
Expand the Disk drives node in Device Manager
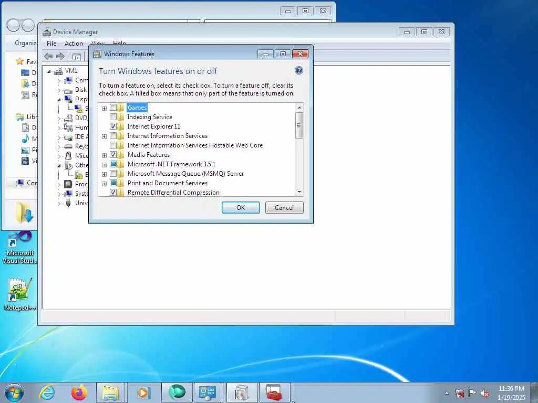[59, 90]
